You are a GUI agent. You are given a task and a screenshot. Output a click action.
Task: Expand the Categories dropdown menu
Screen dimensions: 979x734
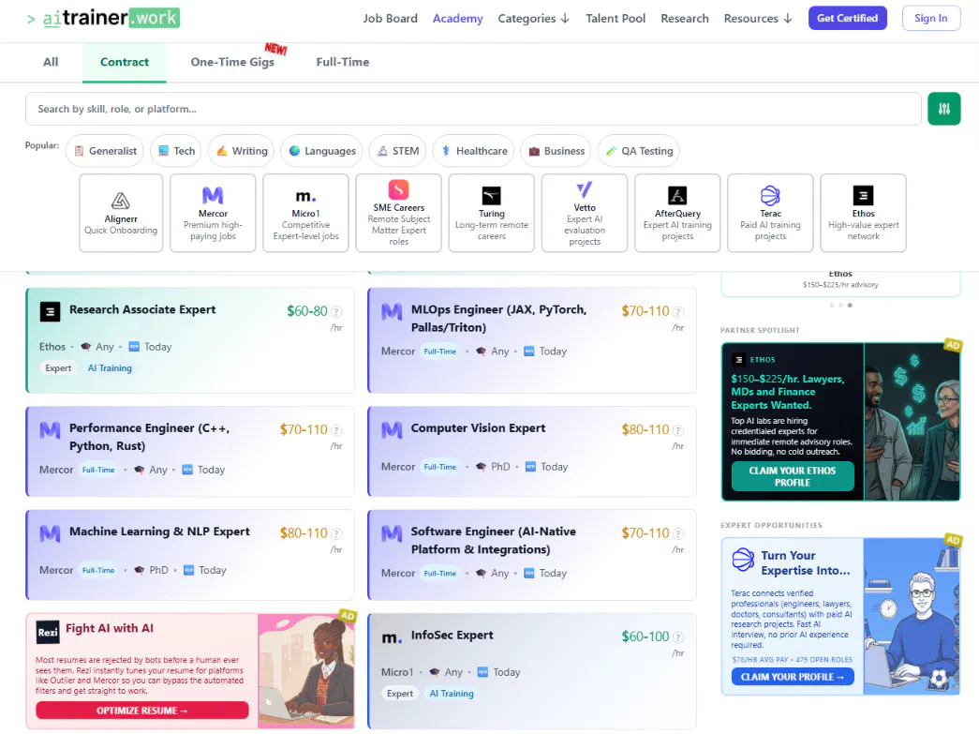pos(534,19)
